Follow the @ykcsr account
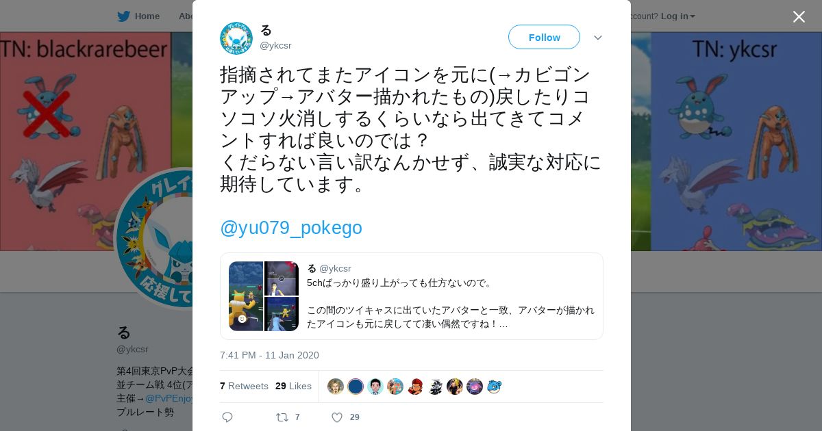Image resolution: width=822 pixels, height=431 pixels. click(x=544, y=37)
